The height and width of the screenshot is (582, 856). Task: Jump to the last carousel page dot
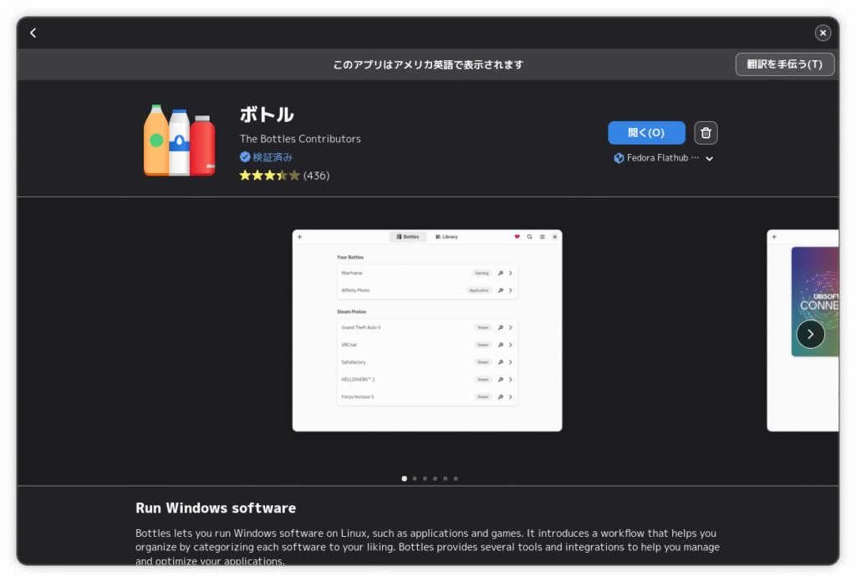coord(456,479)
